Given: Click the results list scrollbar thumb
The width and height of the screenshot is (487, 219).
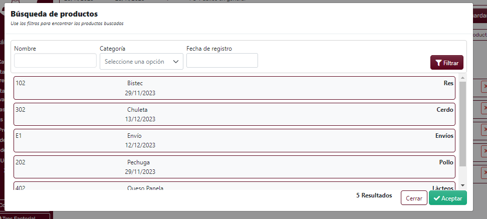Looking at the screenshot, I should pos(463,123).
